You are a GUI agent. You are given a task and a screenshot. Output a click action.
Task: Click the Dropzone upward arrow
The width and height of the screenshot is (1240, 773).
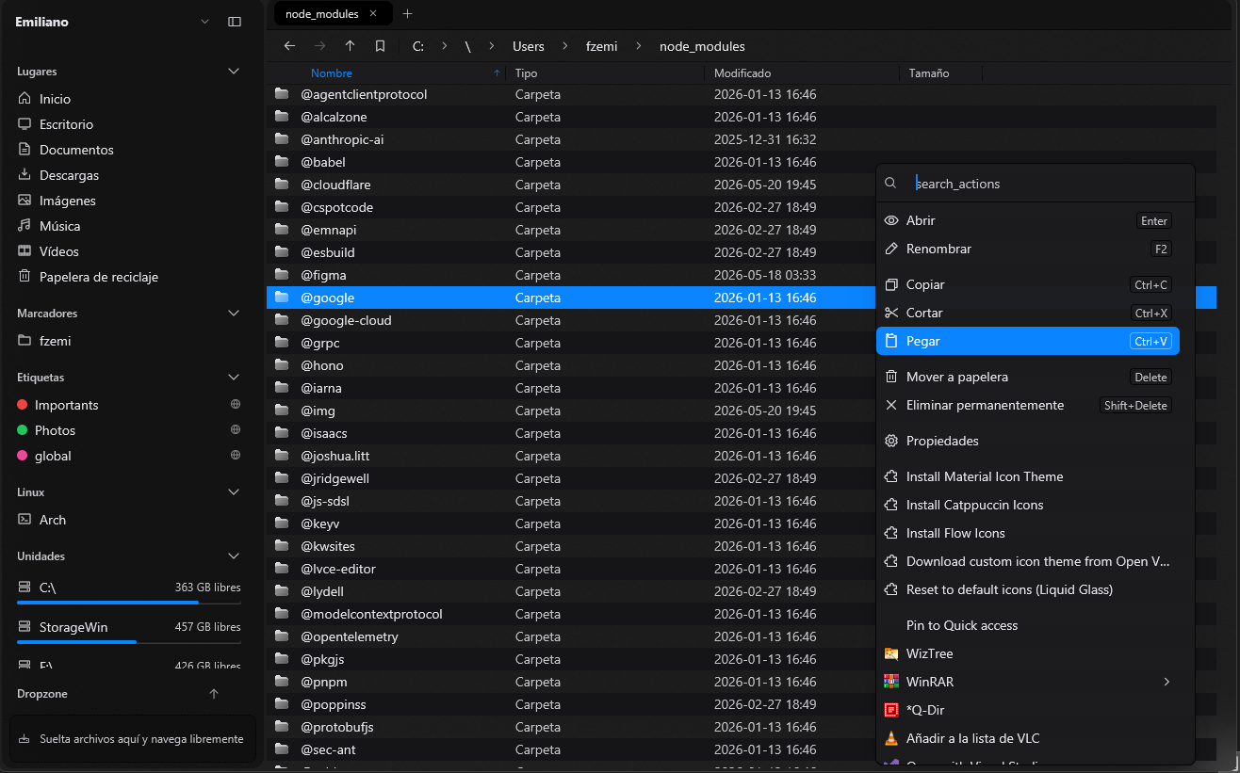coord(214,694)
